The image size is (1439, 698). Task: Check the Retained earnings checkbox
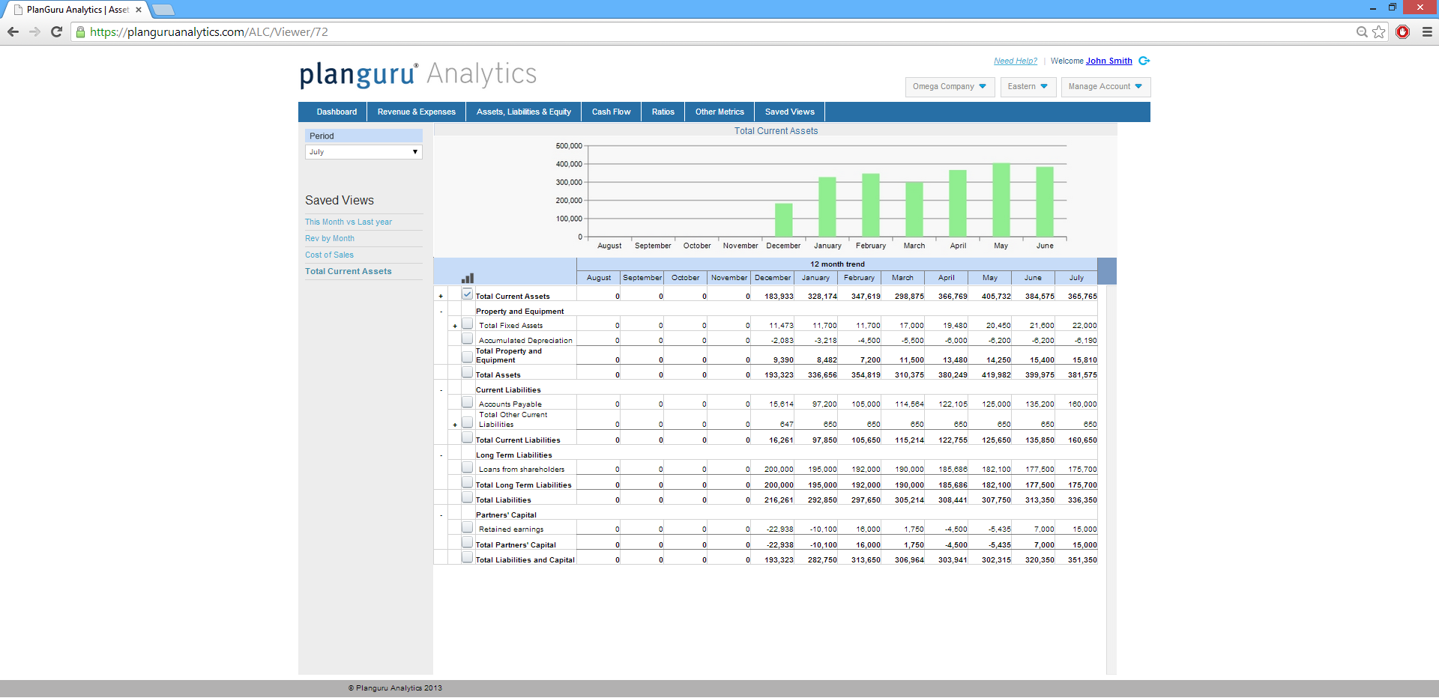pyautogui.click(x=468, y=527)
